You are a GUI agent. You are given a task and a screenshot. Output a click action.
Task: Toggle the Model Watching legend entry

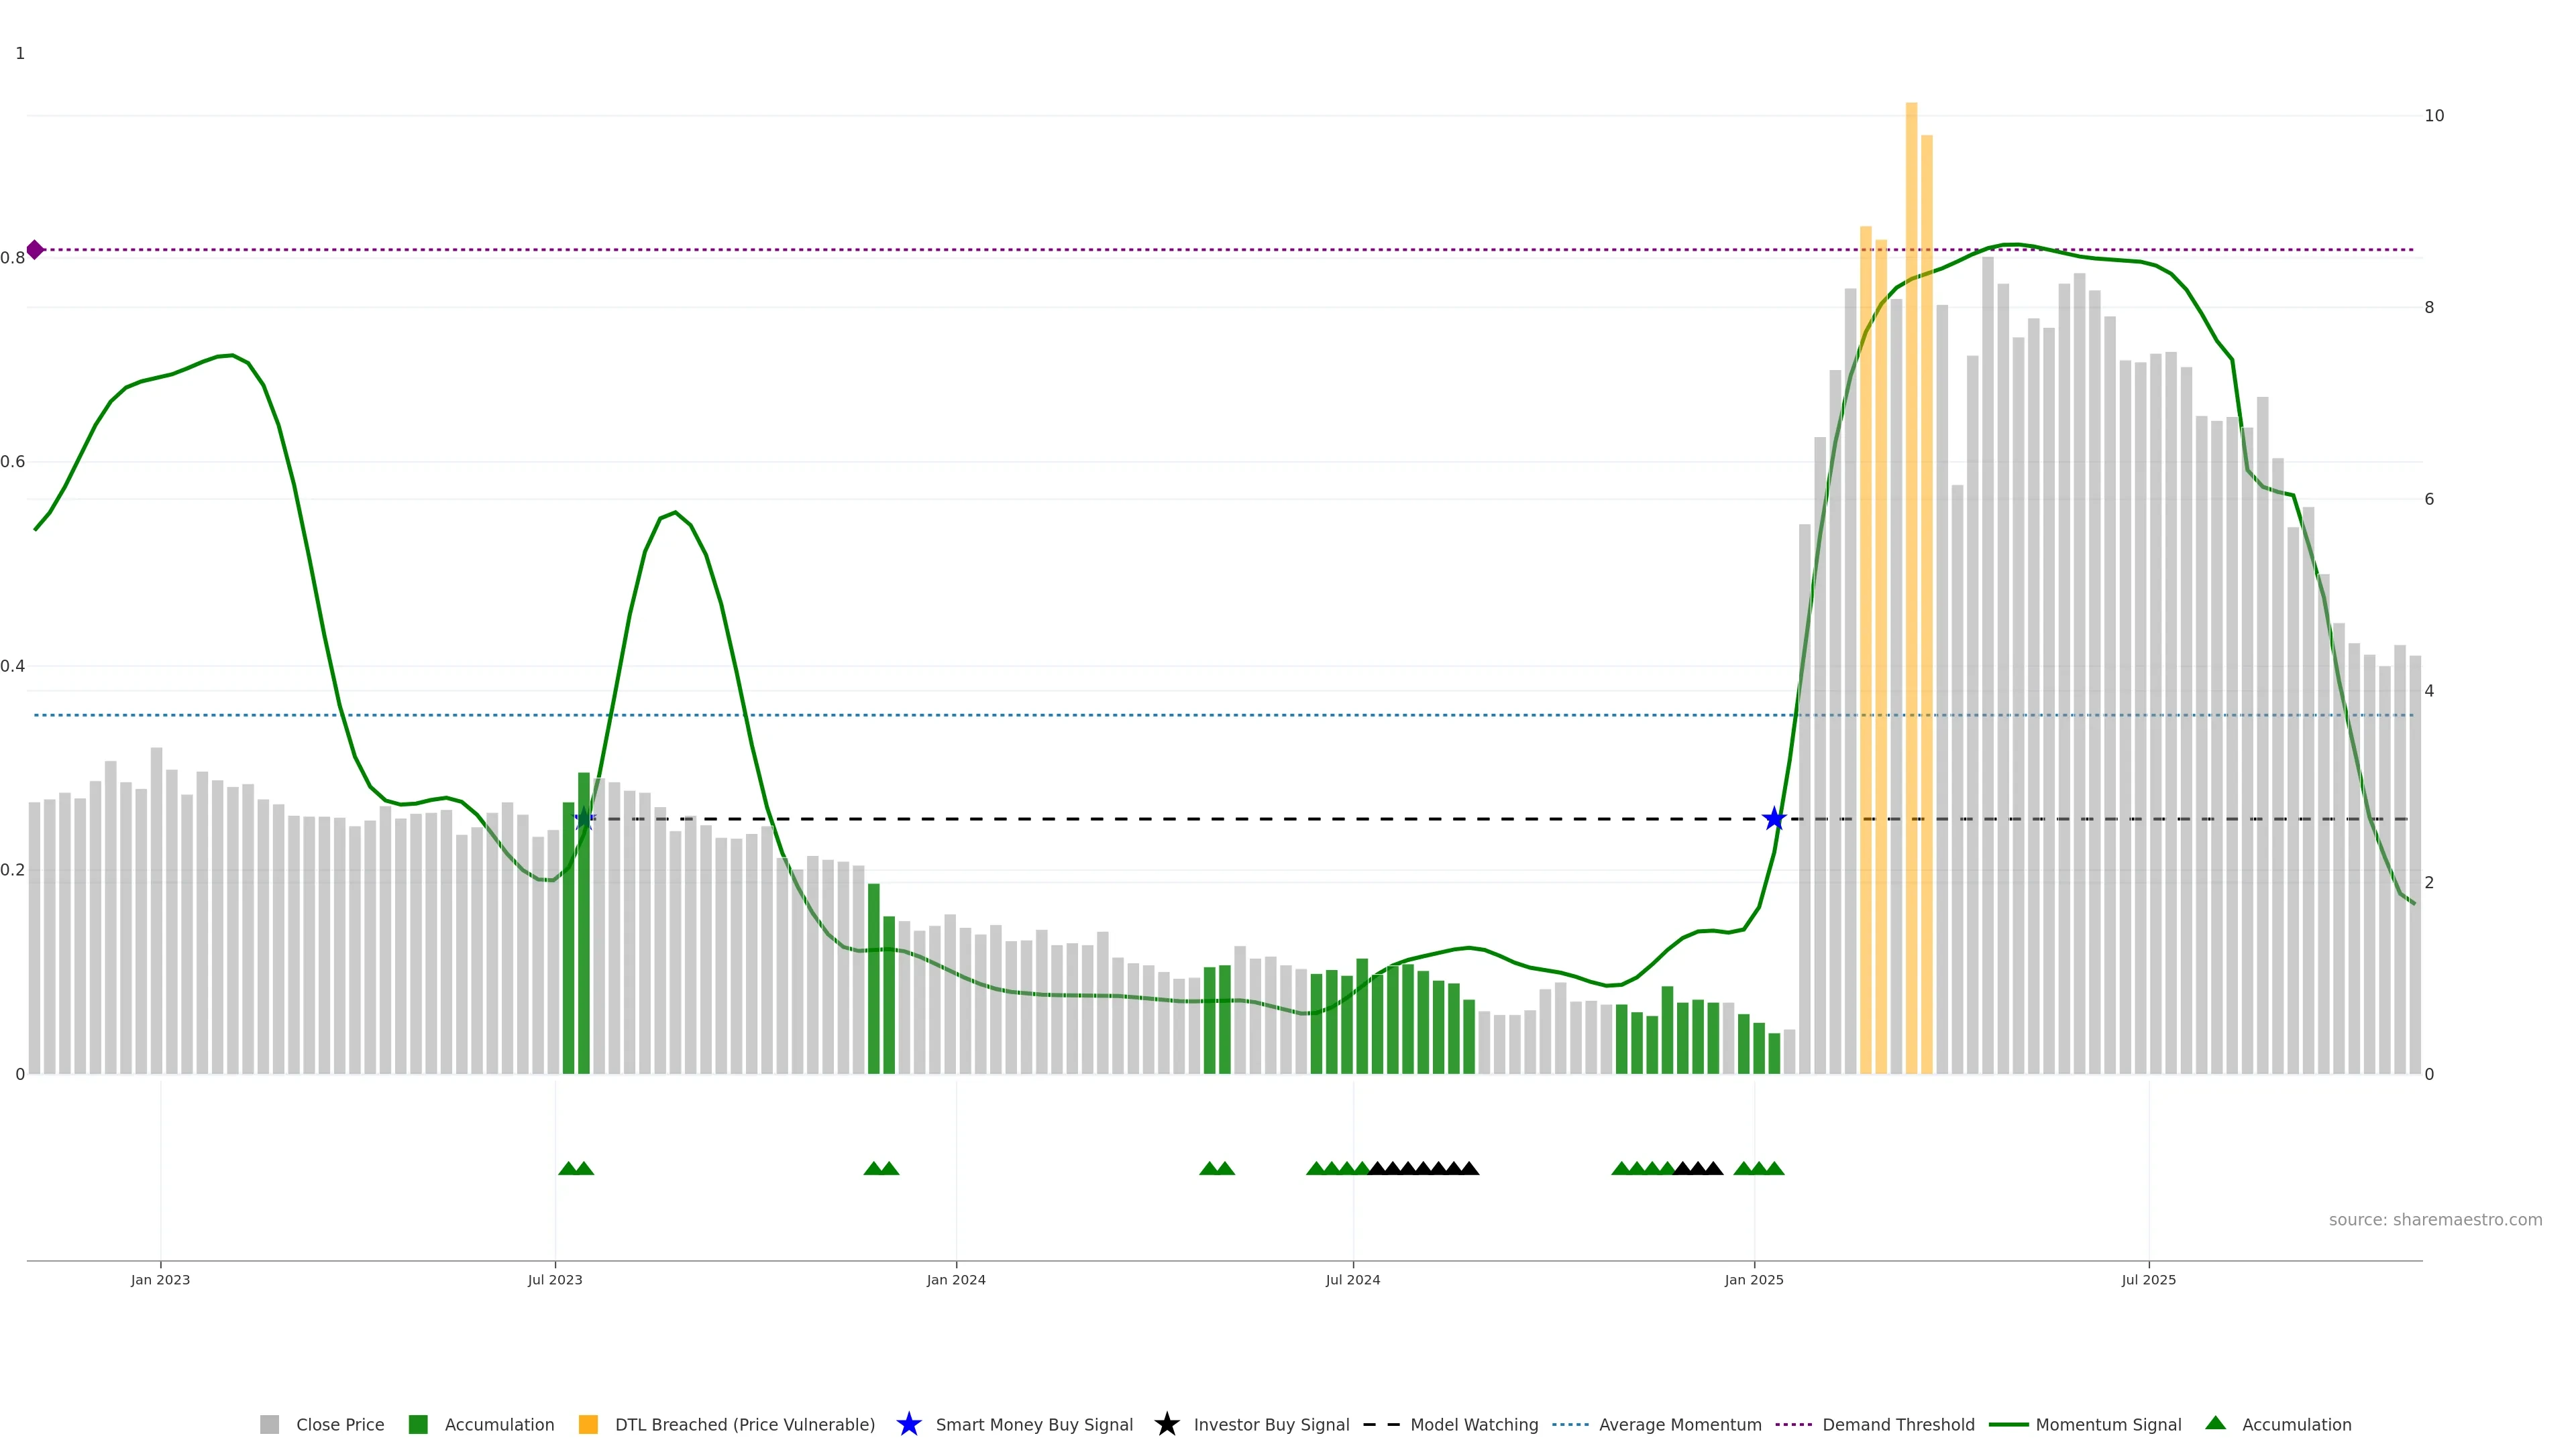click(1473, 1424)
